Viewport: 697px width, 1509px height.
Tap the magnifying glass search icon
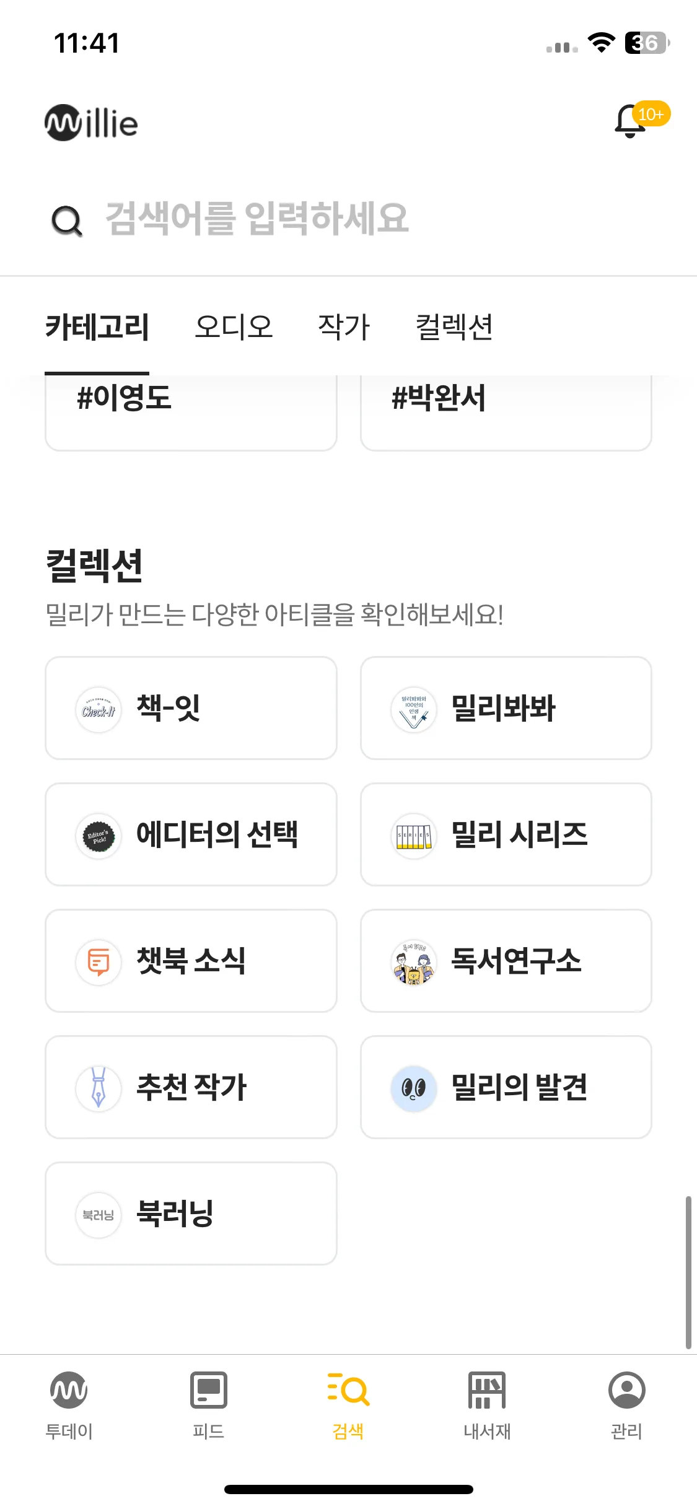tap(66, 221)
